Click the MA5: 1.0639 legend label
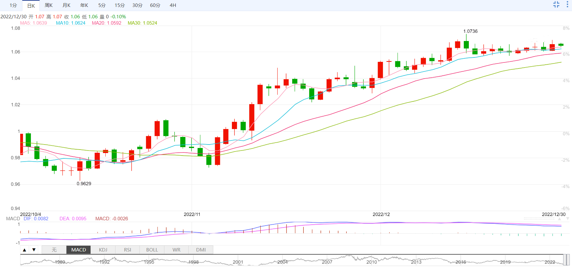Screen dimensions: 572x272 point(33,23)
